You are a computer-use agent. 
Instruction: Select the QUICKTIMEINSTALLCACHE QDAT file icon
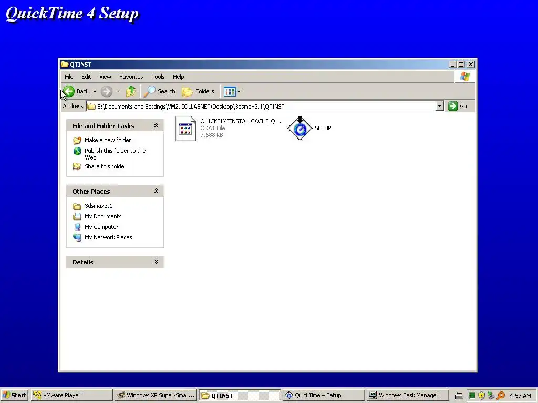click(185, 129)
